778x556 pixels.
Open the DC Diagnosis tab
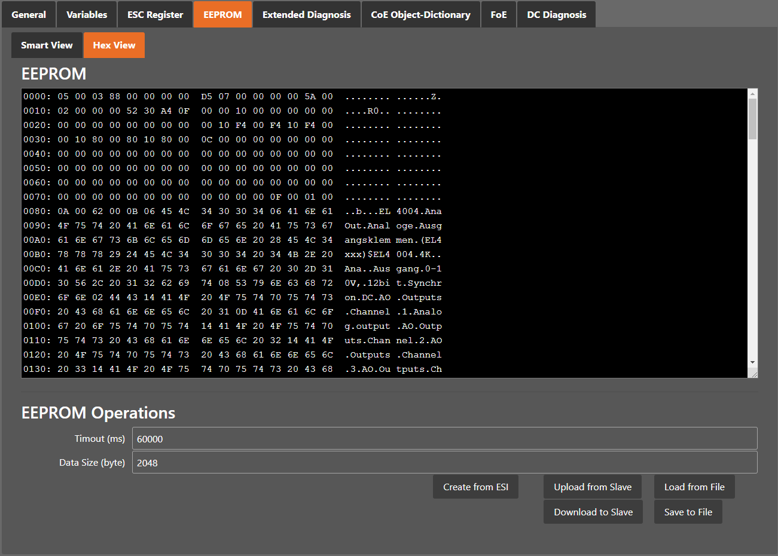click(556, 14)
